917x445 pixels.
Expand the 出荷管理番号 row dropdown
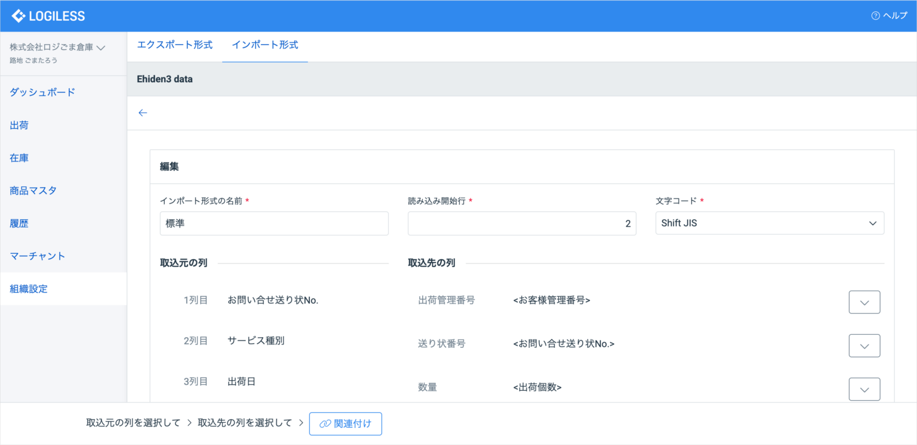864,302
